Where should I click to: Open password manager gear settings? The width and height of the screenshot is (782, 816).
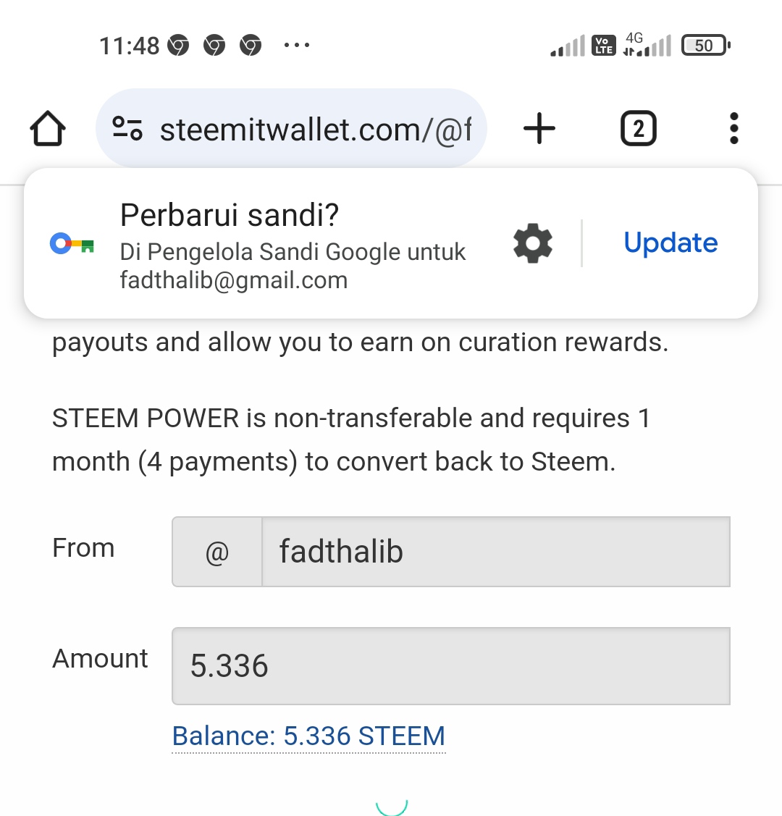pos(533,243)
